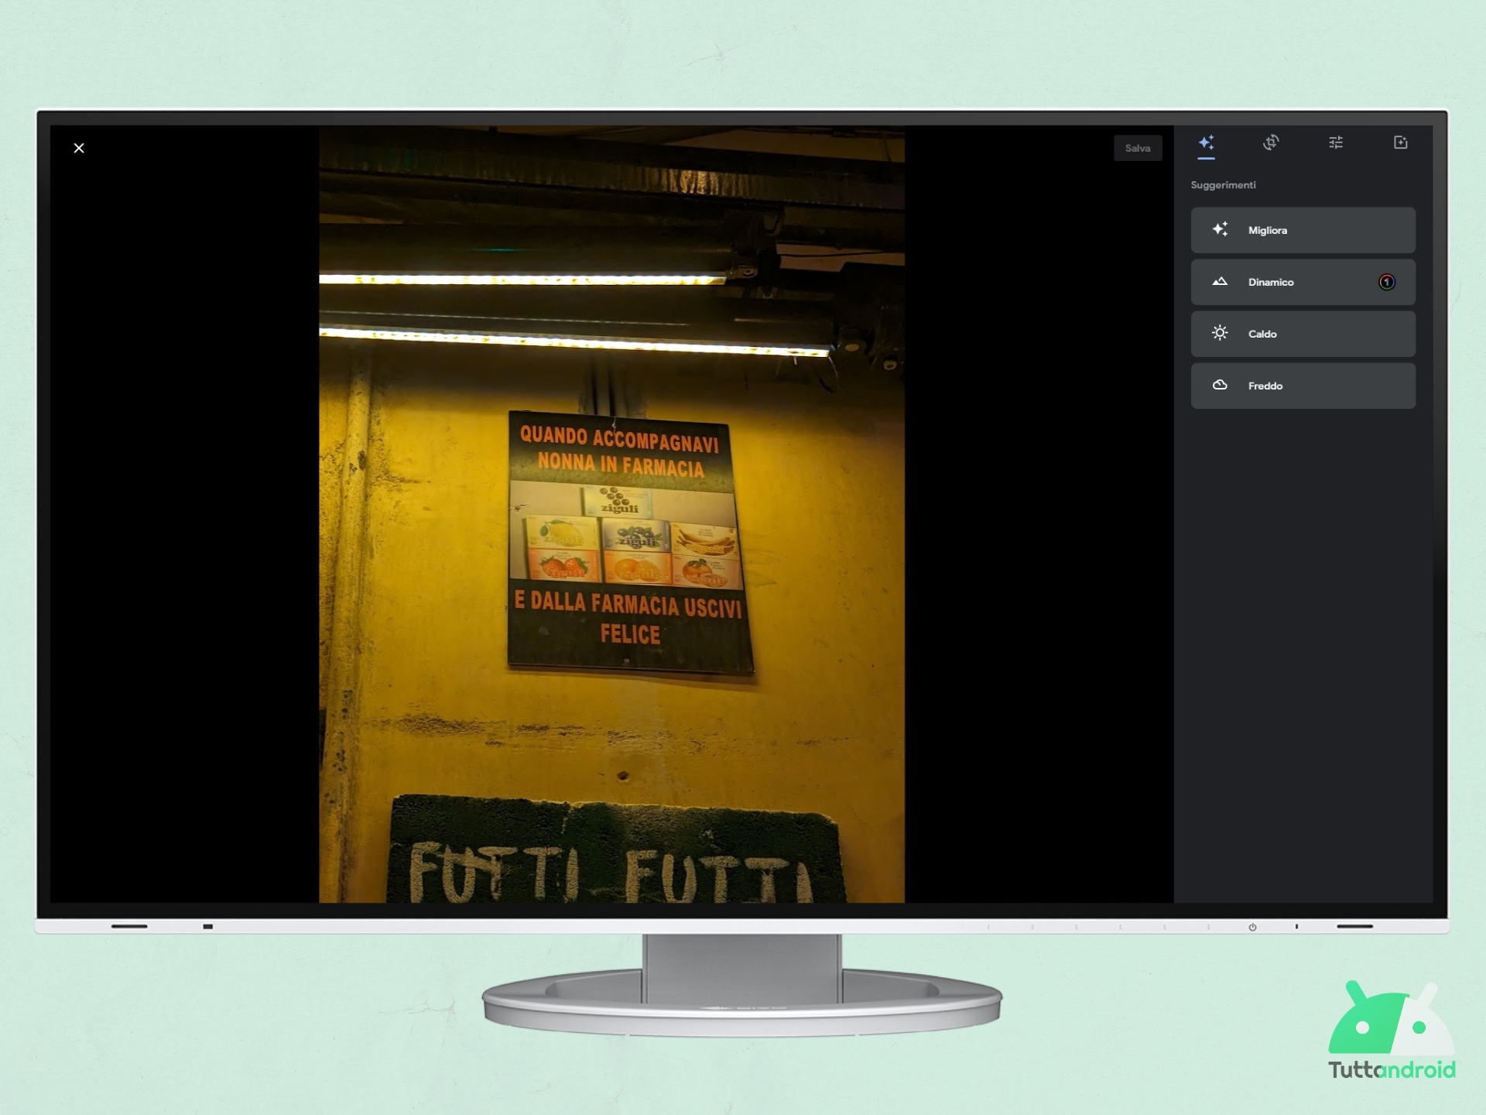Click the Suggerimenti section heading

click(1223, 185)
